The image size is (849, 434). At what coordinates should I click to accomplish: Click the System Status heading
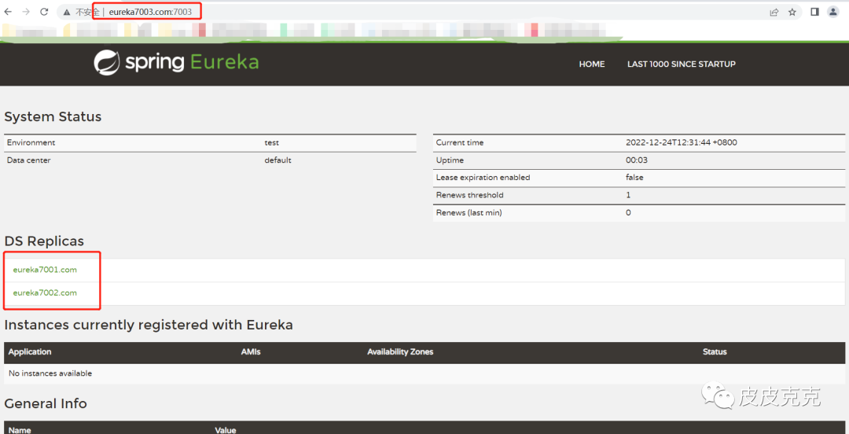(53, 116)
